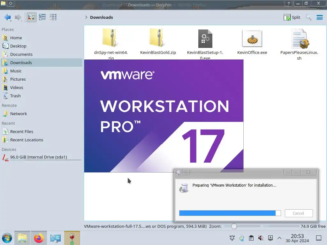Select Downloads in Places sidebar
Screen dimensions: 327x245
click(x=42, y=63)
